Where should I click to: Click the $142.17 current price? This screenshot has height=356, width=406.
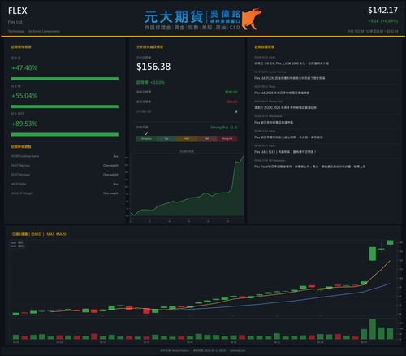coord(382,11)
